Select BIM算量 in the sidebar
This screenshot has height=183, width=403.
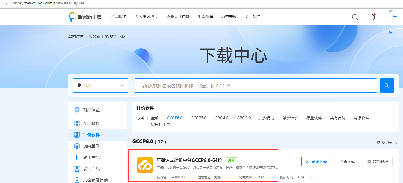98,146
